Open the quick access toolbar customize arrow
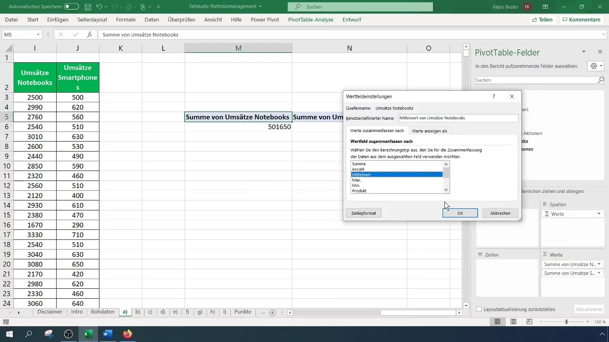Screen dimensions: 609x342 (158, 7)
